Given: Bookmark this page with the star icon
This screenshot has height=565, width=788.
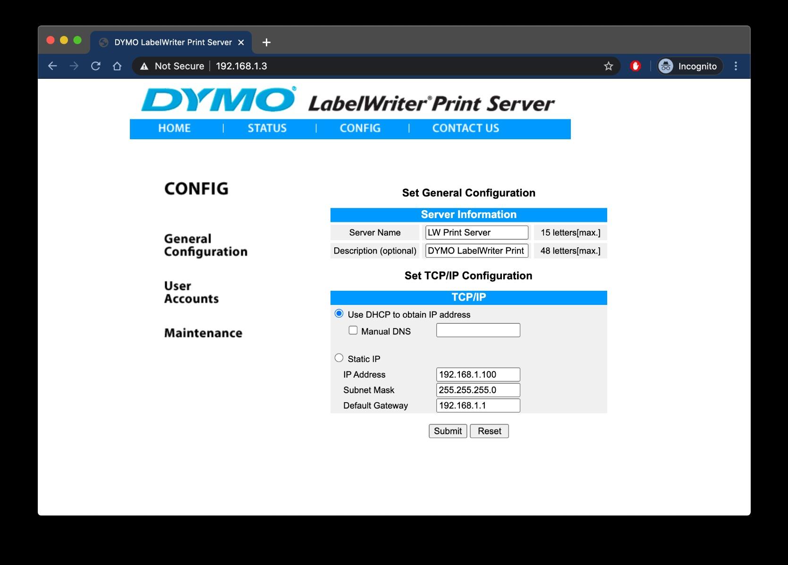Looking at the screenshot, I should click(609, 66).
